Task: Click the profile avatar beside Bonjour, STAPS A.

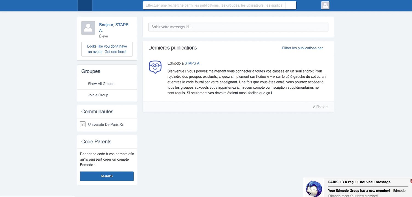Action: pyautogui.click(x=88, y=28)
